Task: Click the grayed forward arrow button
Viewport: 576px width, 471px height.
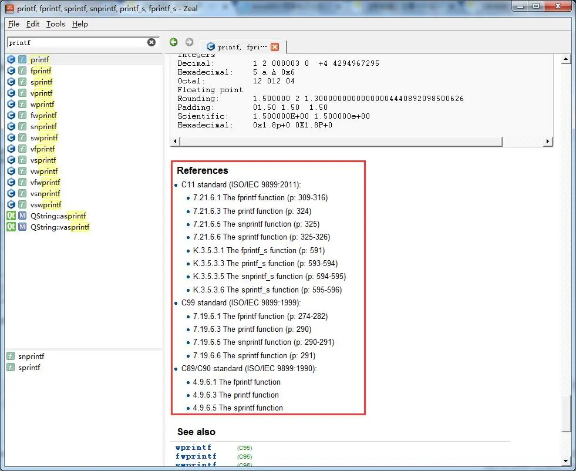Action: 189,42
